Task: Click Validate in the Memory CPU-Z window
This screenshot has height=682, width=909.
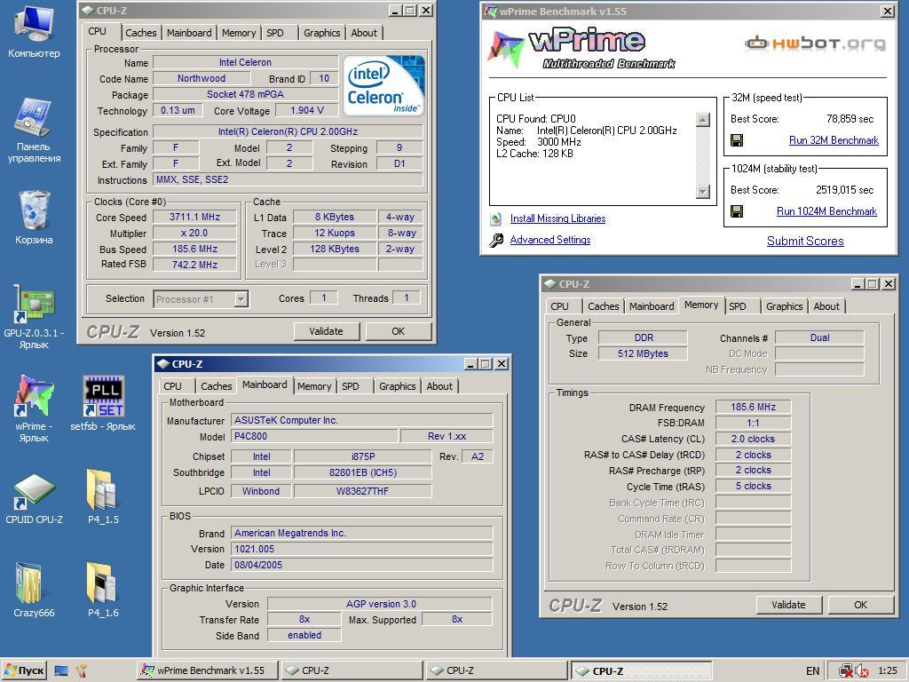Action: [788, 605]
